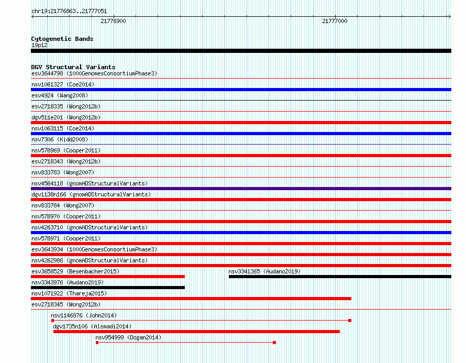Click the blue bar for nsv1061327
This screenshot has width=466, height=363.
point(241,90)
